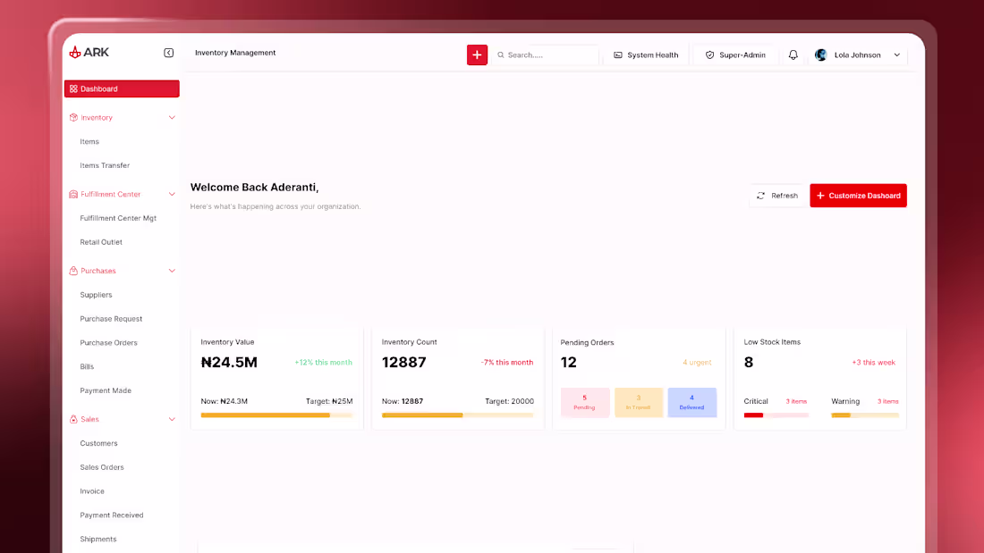The image size is (984, 553).
Task: Open Sales Orders page
Action: tap(102, 467)
